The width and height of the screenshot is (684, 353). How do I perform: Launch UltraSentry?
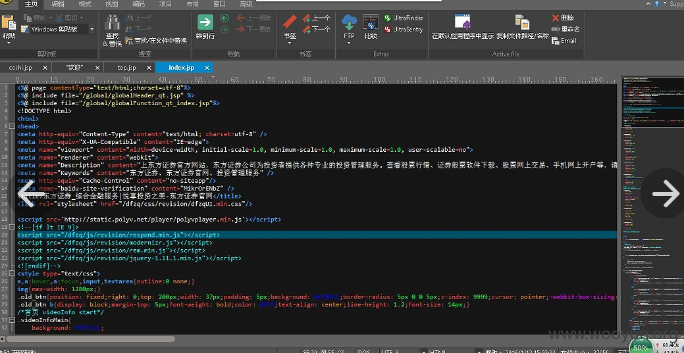coord(404,29)
